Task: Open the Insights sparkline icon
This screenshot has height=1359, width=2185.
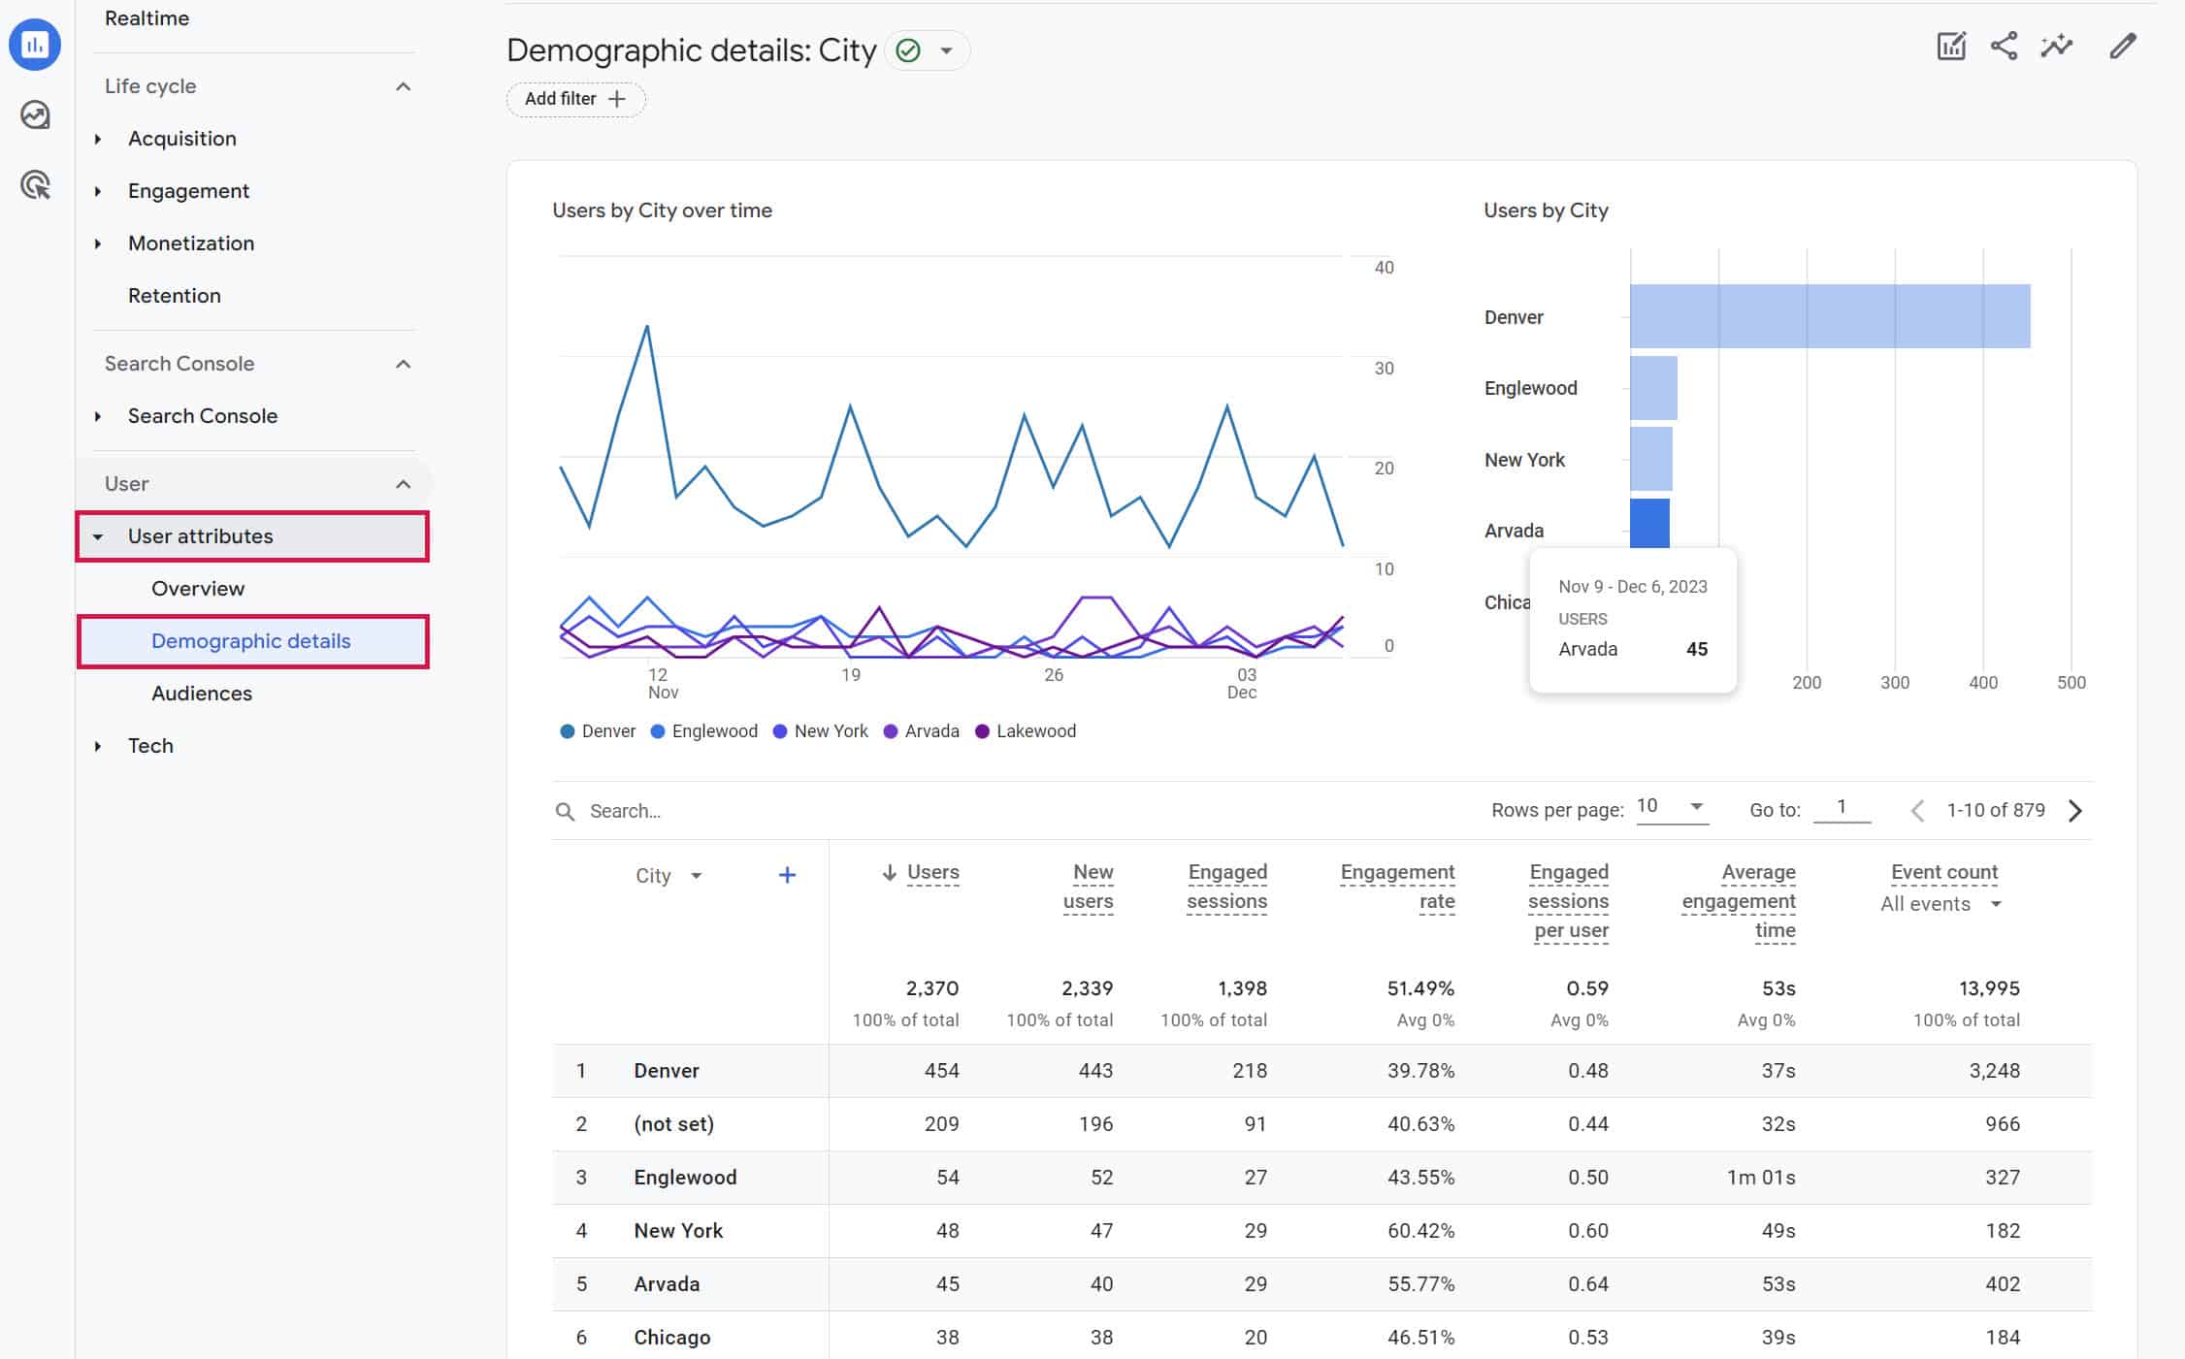Action: 2057,47
